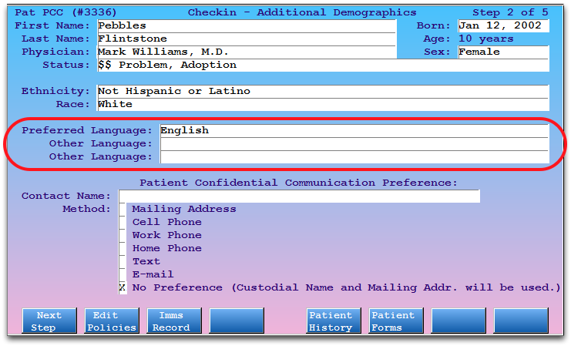Check the Cell Phone method box
The width and height of the screenshot is (571, 346).
tap(123, 222)
